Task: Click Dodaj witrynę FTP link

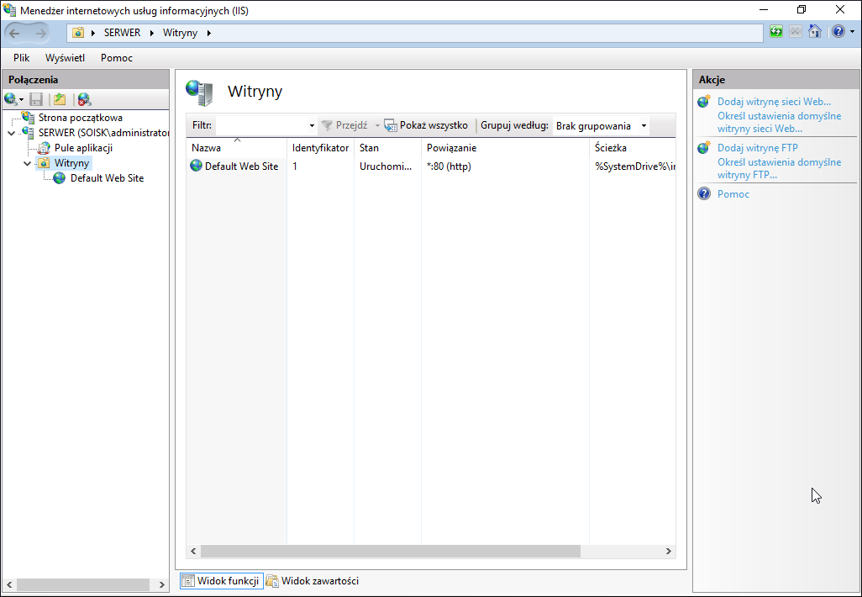Action: [x=758, y=148]
